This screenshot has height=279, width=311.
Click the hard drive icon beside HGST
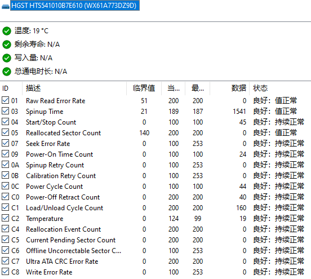coord(6,7)
